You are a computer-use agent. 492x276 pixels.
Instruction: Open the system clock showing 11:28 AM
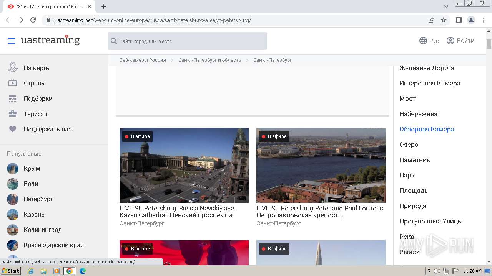point(473,271)
